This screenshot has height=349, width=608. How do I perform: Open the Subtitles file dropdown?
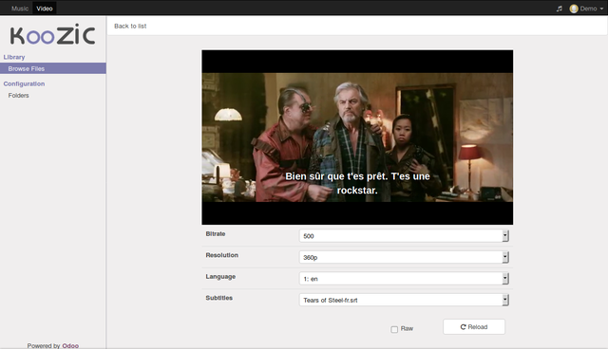404,300
